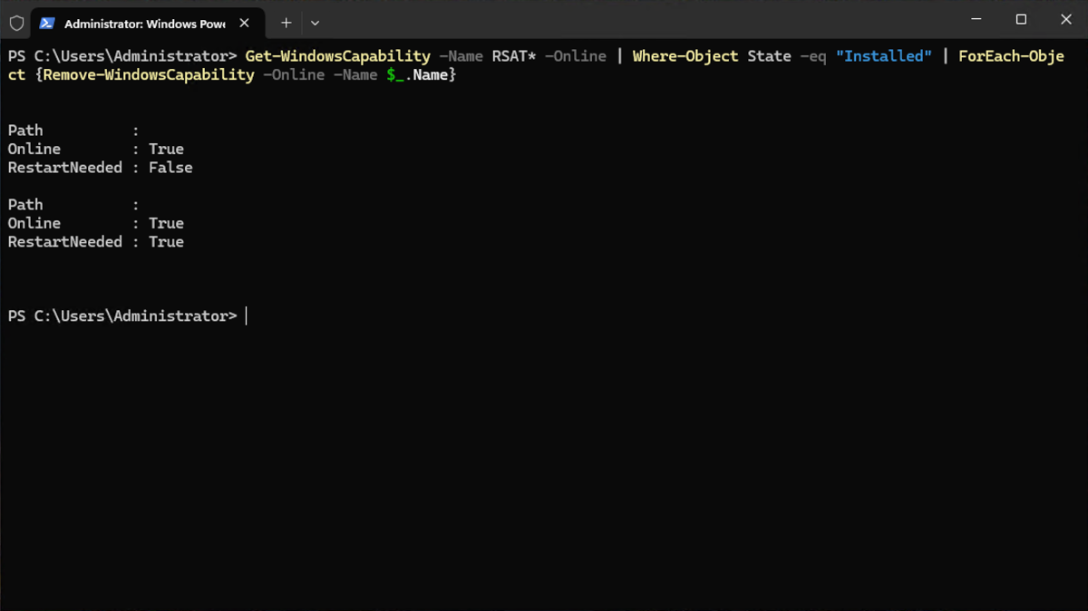Click the RestartNeeded False value

[170, 168]
